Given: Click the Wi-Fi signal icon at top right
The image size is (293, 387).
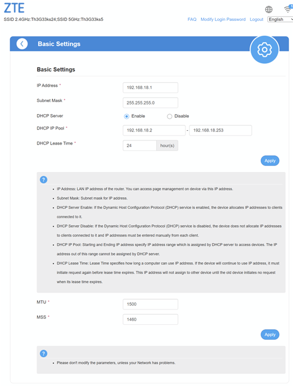Looking at the screenshot, I should point(288,9).
